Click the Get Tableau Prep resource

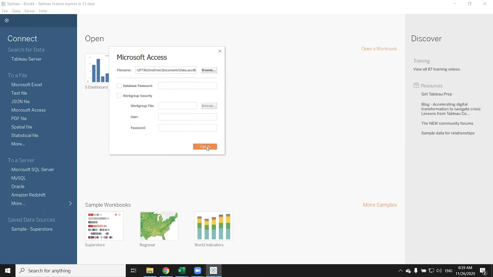click(437, 94)
